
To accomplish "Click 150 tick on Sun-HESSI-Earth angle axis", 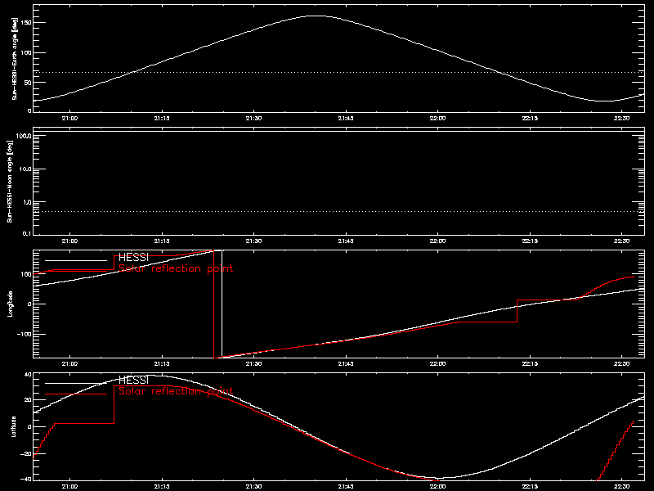I will pyautogui.click(x=26, y=22).
